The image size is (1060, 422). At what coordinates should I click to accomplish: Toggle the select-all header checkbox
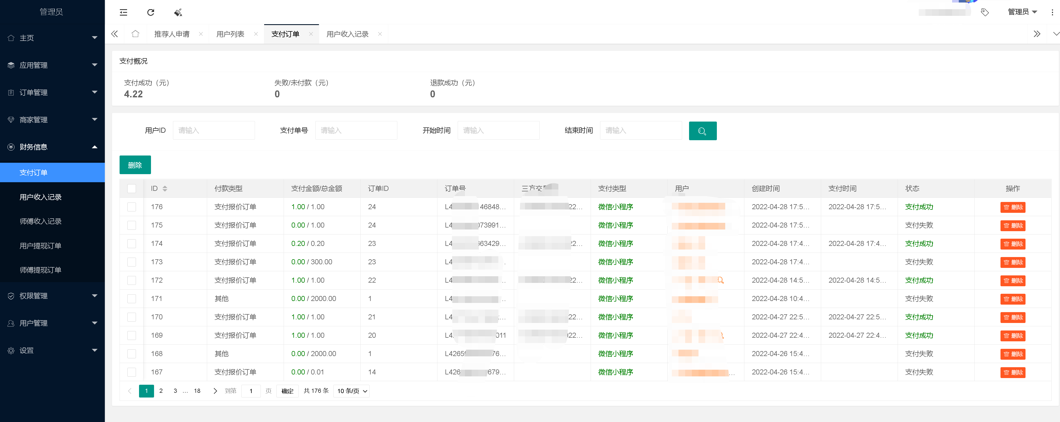pos(132,189)
